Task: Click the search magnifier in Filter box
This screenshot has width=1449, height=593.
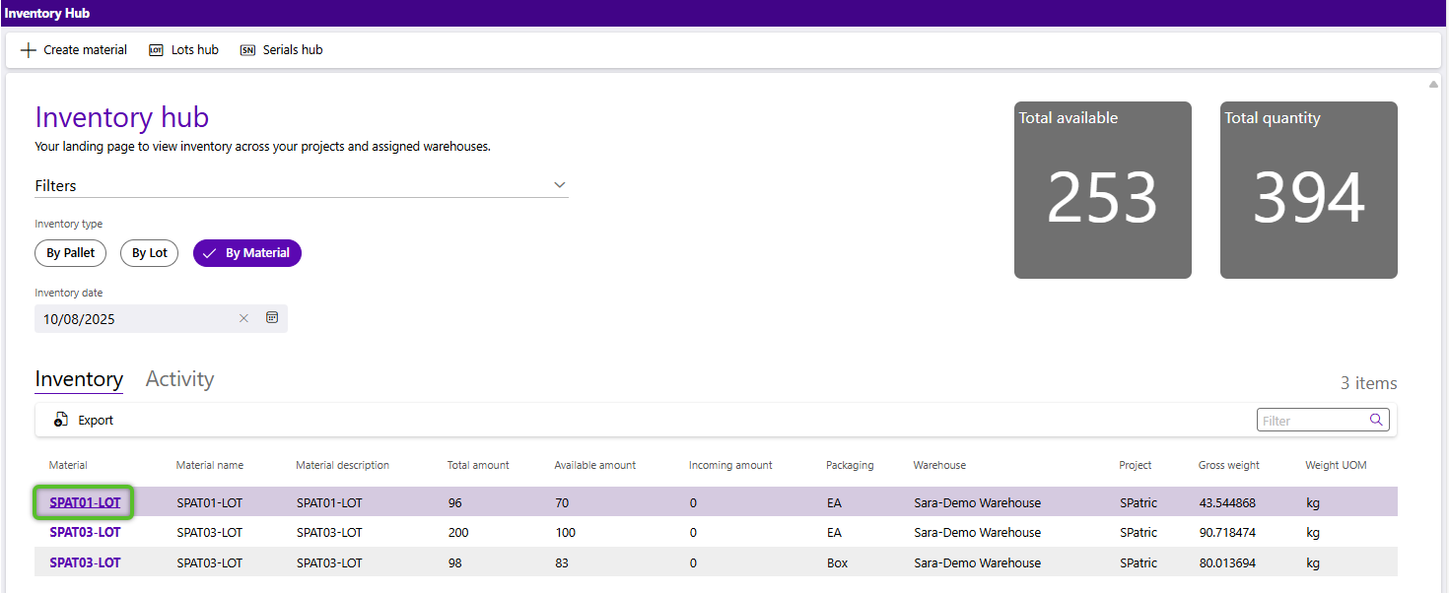Action: click(1376, 420)
